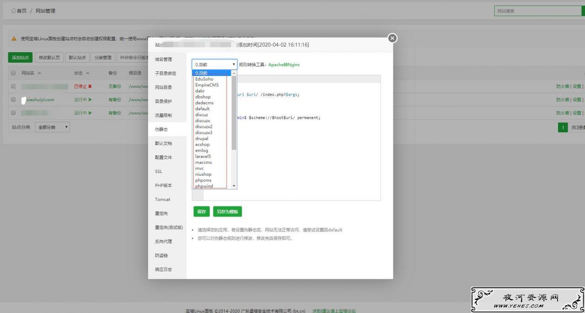585x313 pixels.
Task: Sort sites by 网站名 arrow
Action: click(x=39, y=73)
